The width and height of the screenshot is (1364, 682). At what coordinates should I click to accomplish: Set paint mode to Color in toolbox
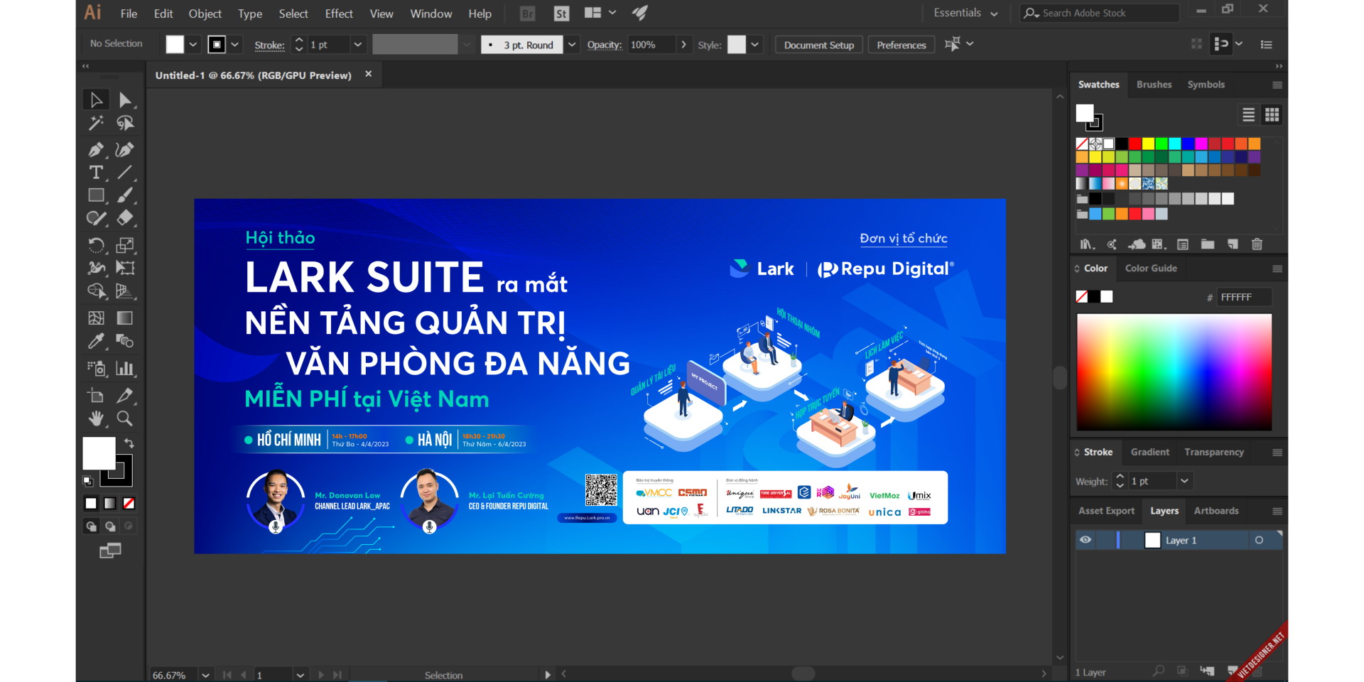pos(91,503)
